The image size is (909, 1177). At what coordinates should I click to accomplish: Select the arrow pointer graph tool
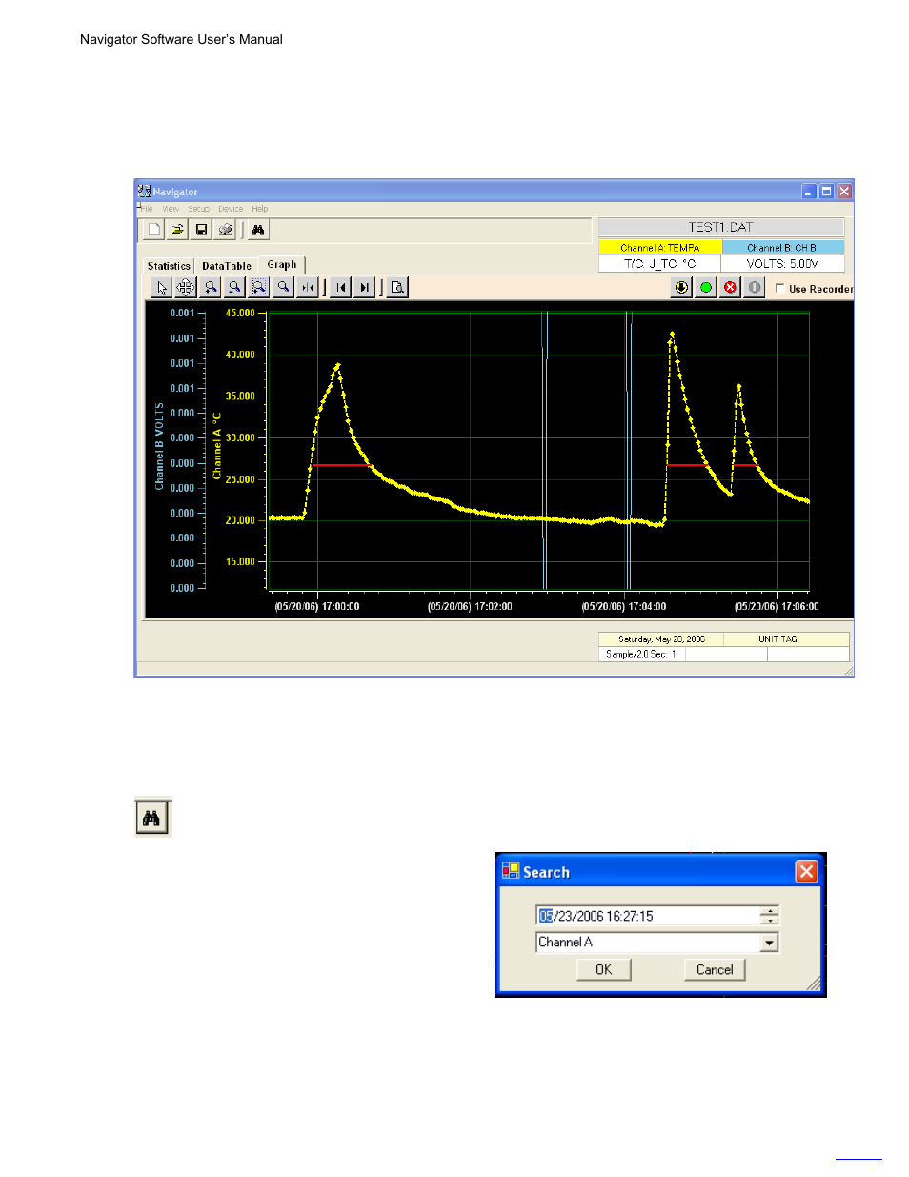(162, 287)
